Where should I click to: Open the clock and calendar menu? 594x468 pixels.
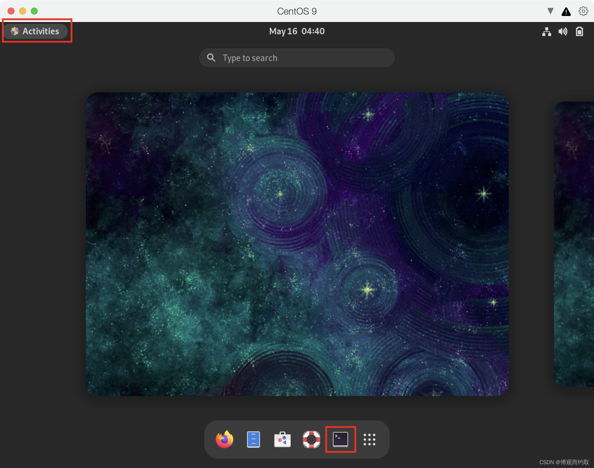pyautogui.click(x=297, y=31)
